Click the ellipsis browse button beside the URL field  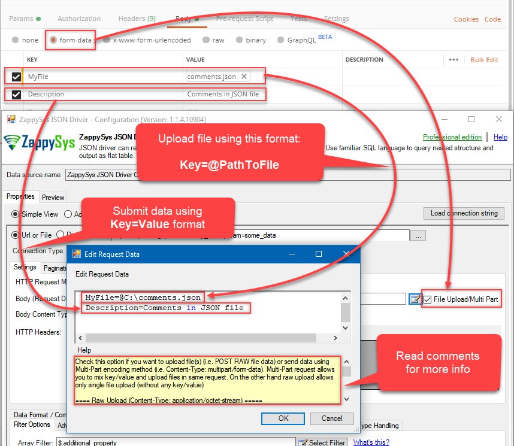tap(418, 235)
